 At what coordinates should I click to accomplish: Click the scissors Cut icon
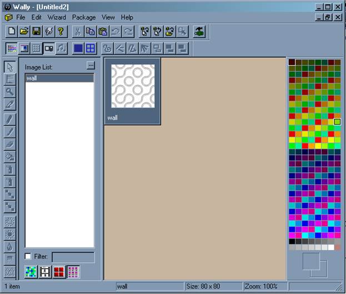click(78, 32)
